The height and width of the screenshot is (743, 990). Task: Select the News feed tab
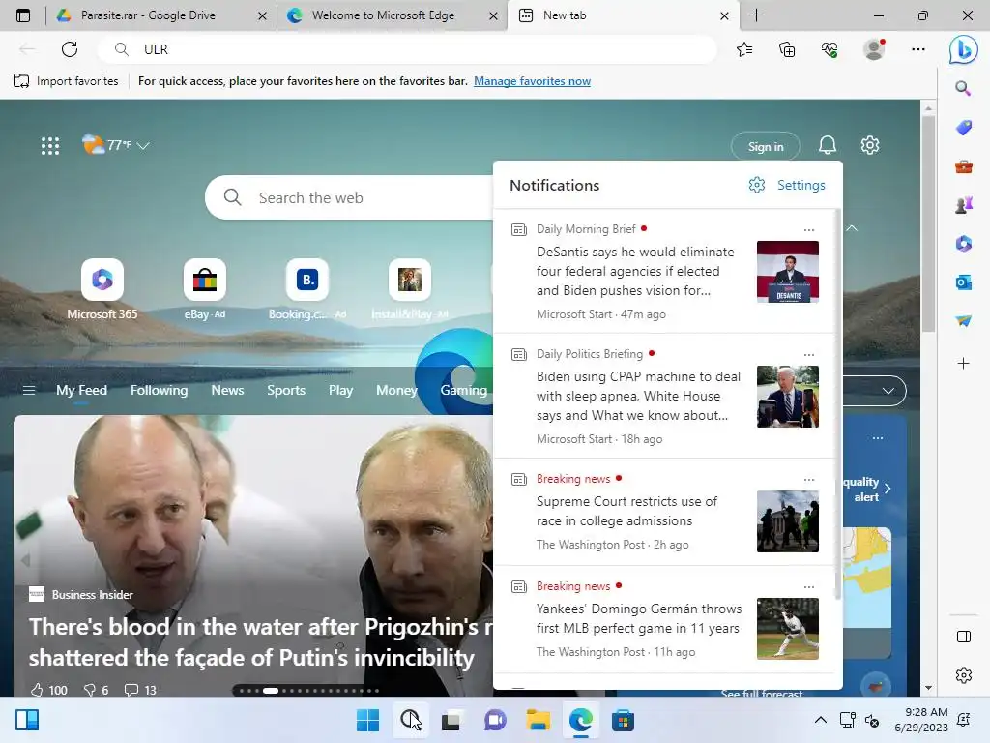click(227, 391)
